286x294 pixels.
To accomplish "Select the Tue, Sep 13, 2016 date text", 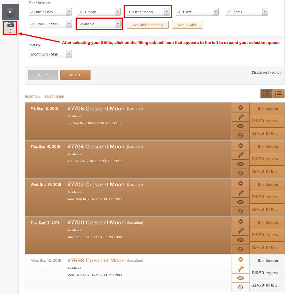I will pos(45,223).
